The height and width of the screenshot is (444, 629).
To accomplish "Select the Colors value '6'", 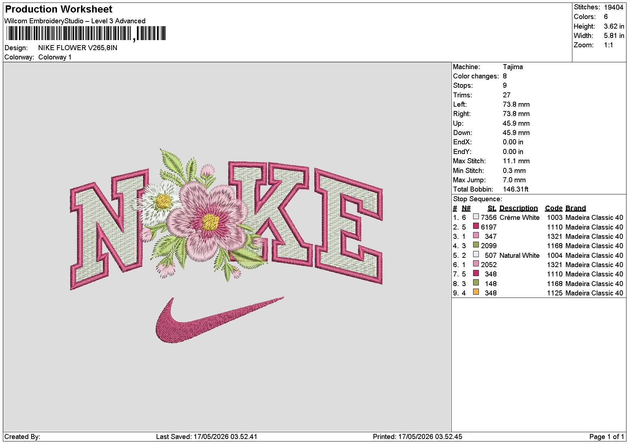I will tap(606, 17).
